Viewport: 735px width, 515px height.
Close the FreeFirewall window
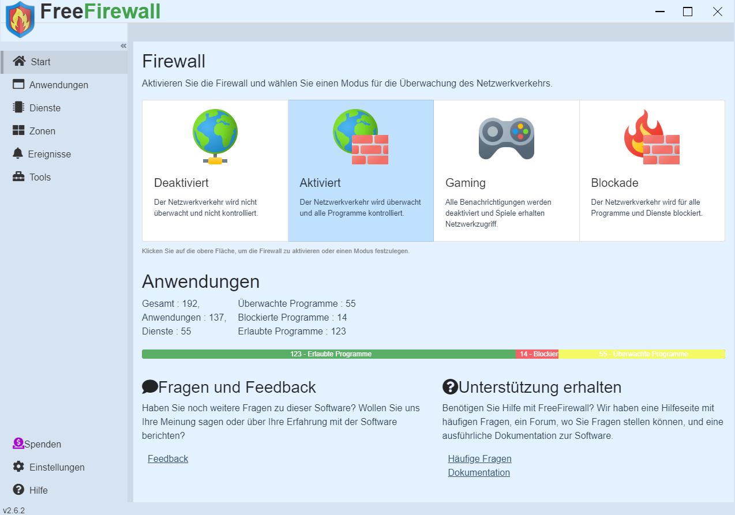[718, 12]
